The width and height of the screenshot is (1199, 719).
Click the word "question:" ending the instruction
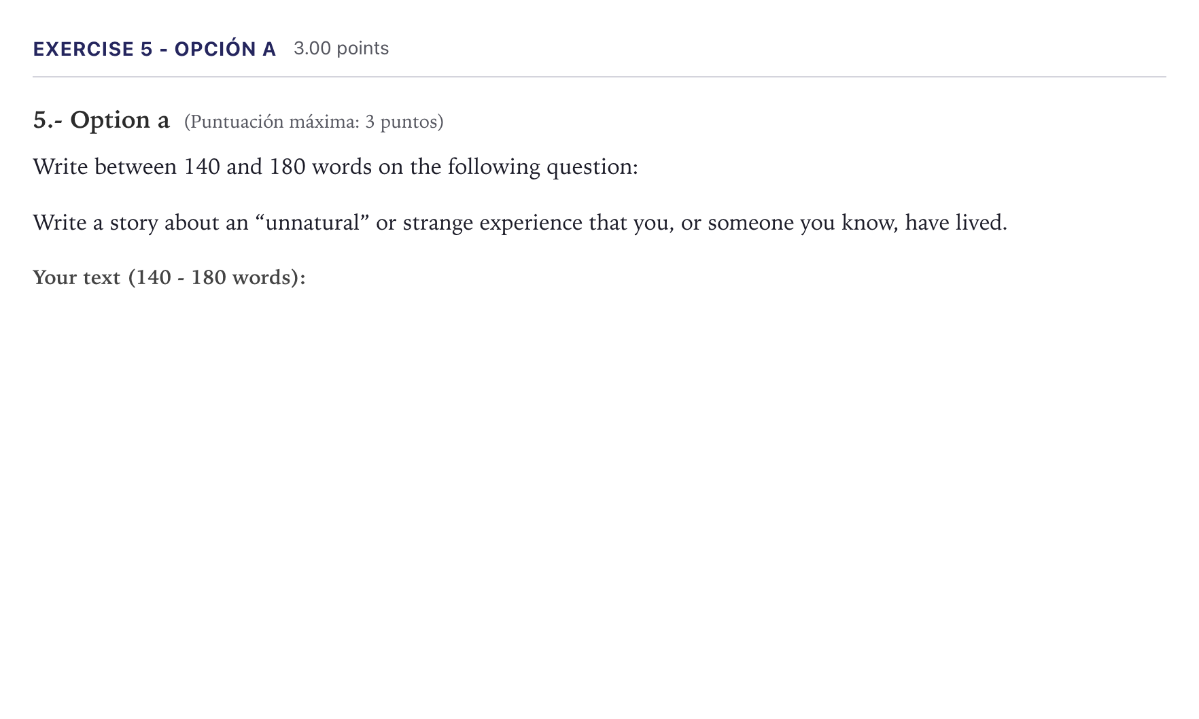(592, 167)
